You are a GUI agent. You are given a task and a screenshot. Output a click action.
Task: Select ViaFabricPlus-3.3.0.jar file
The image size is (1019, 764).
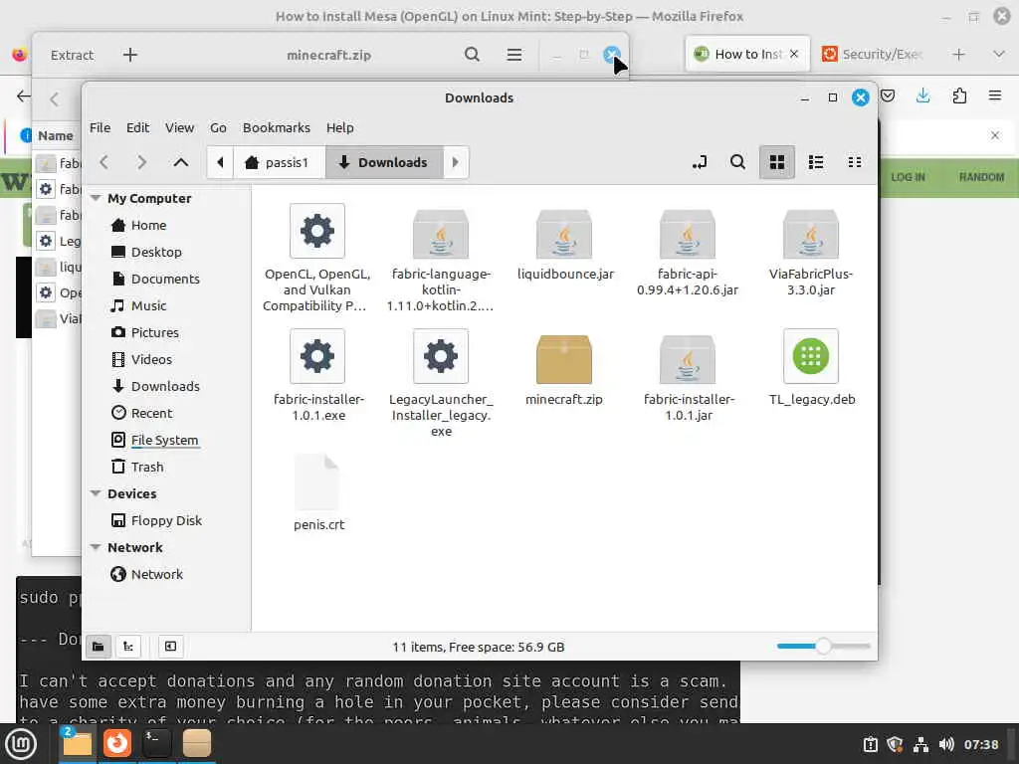click(x=811, y=252)
